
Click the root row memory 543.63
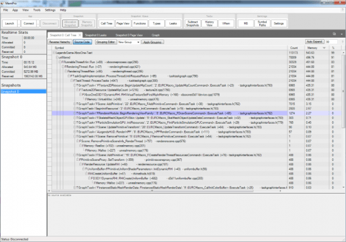(x=310, y=53)
